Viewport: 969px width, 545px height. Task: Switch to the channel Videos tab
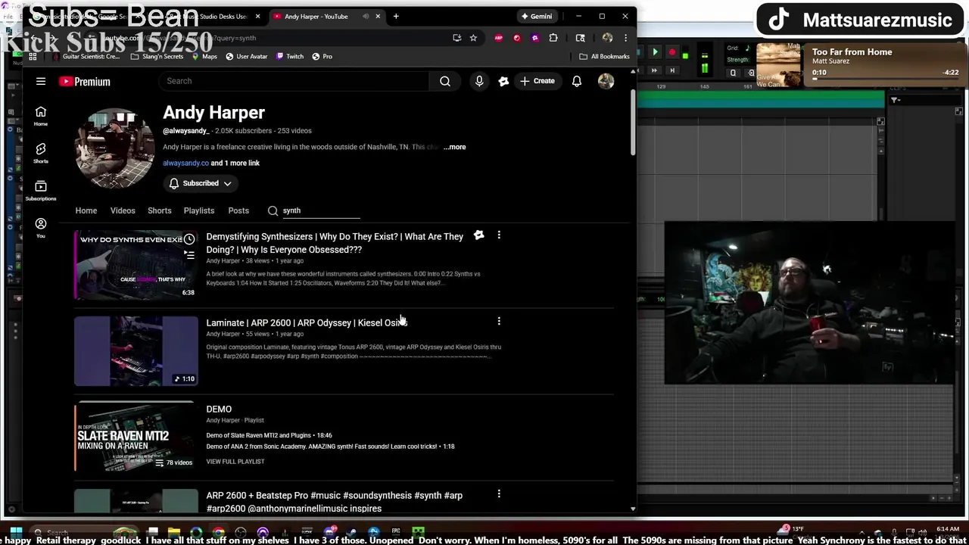[x=123, y=210]
